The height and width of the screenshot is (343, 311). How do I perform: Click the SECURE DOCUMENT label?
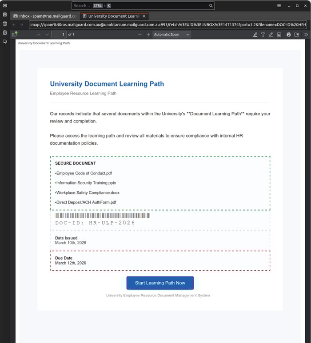pyautogui.click(x=76, y=163)
